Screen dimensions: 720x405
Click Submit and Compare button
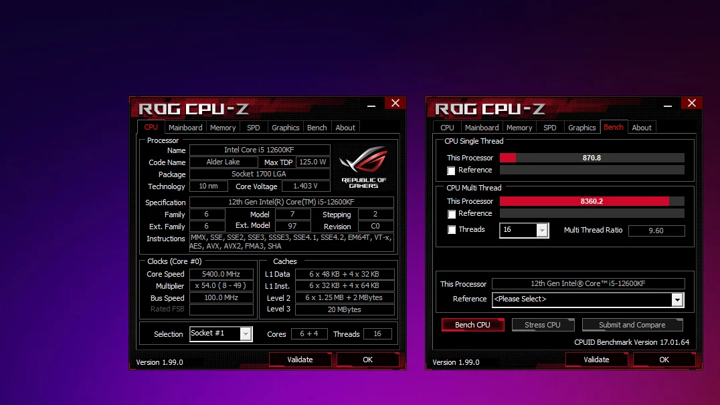coord(632,325)
